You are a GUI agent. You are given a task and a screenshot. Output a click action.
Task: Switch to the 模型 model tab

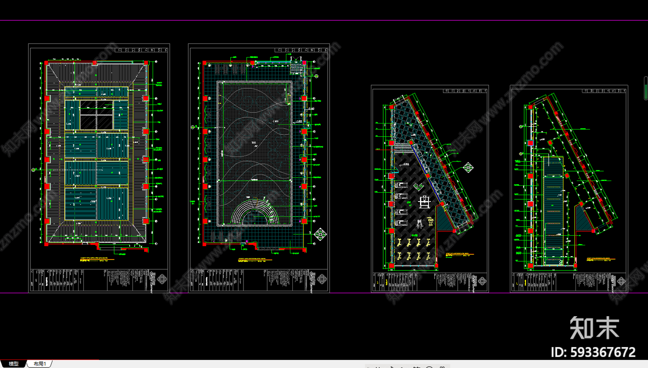tap(13, 364)
